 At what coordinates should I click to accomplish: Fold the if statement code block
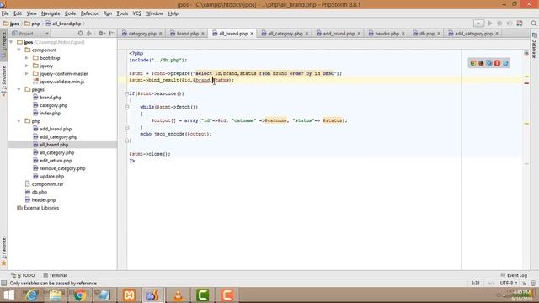tap(127, 93)
